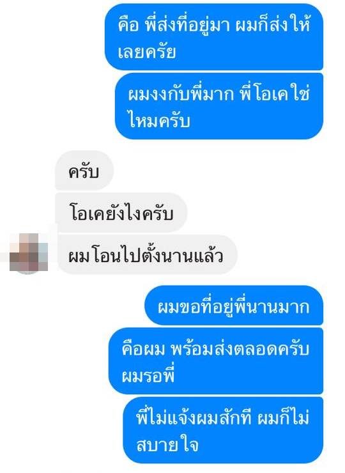Select the sent message ending 'ผมรอพี่'
345x473 pixels.
coord(216,361)
